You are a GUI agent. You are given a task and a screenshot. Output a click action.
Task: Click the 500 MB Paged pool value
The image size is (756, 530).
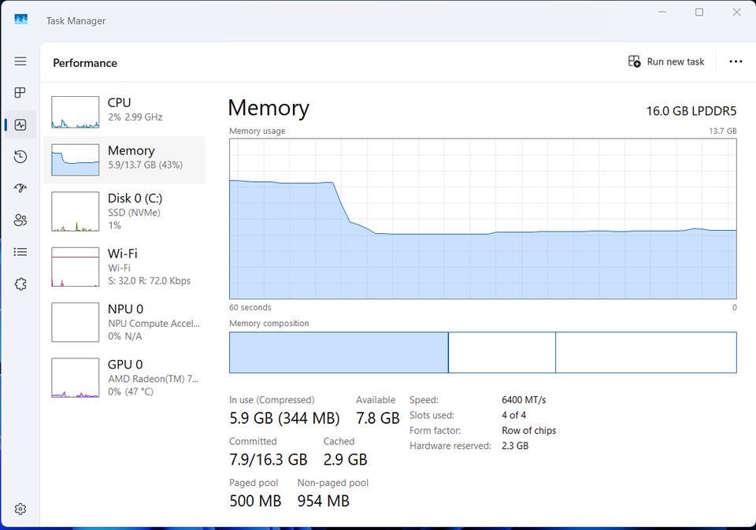255,501
